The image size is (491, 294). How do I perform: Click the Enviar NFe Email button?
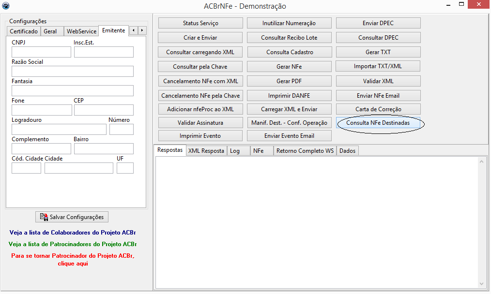click(378, 96)
